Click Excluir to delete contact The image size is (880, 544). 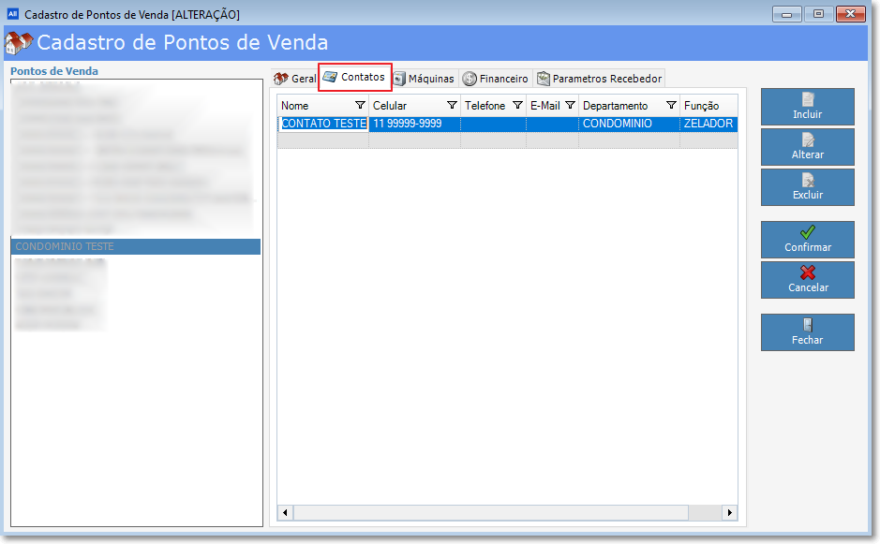point(807,187)
